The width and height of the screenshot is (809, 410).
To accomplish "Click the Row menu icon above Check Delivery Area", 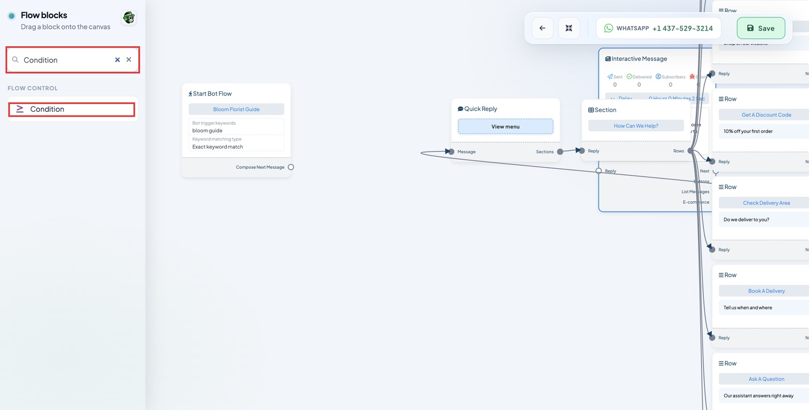I will coord(721,187).
